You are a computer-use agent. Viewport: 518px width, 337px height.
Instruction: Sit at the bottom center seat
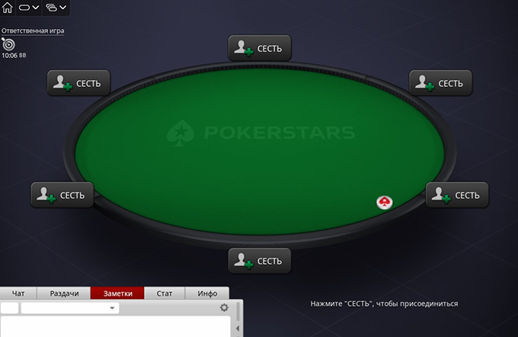pos(260,261)
